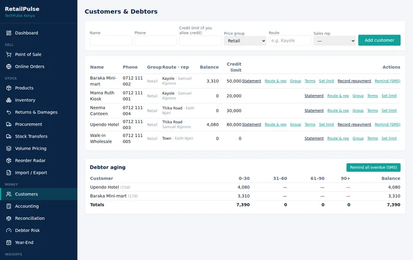Screen dimensions: 413x260
Task: Click Upendo Hotel in Debtor aging
Action: click(x=105, y=187)
